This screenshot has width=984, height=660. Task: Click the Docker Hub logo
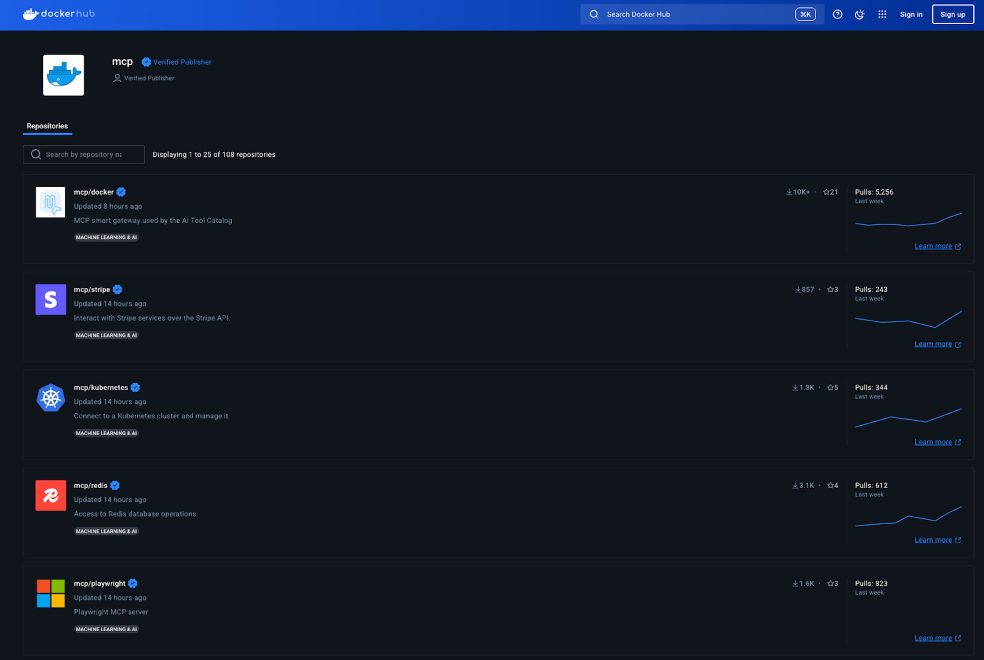click(58, 14)
